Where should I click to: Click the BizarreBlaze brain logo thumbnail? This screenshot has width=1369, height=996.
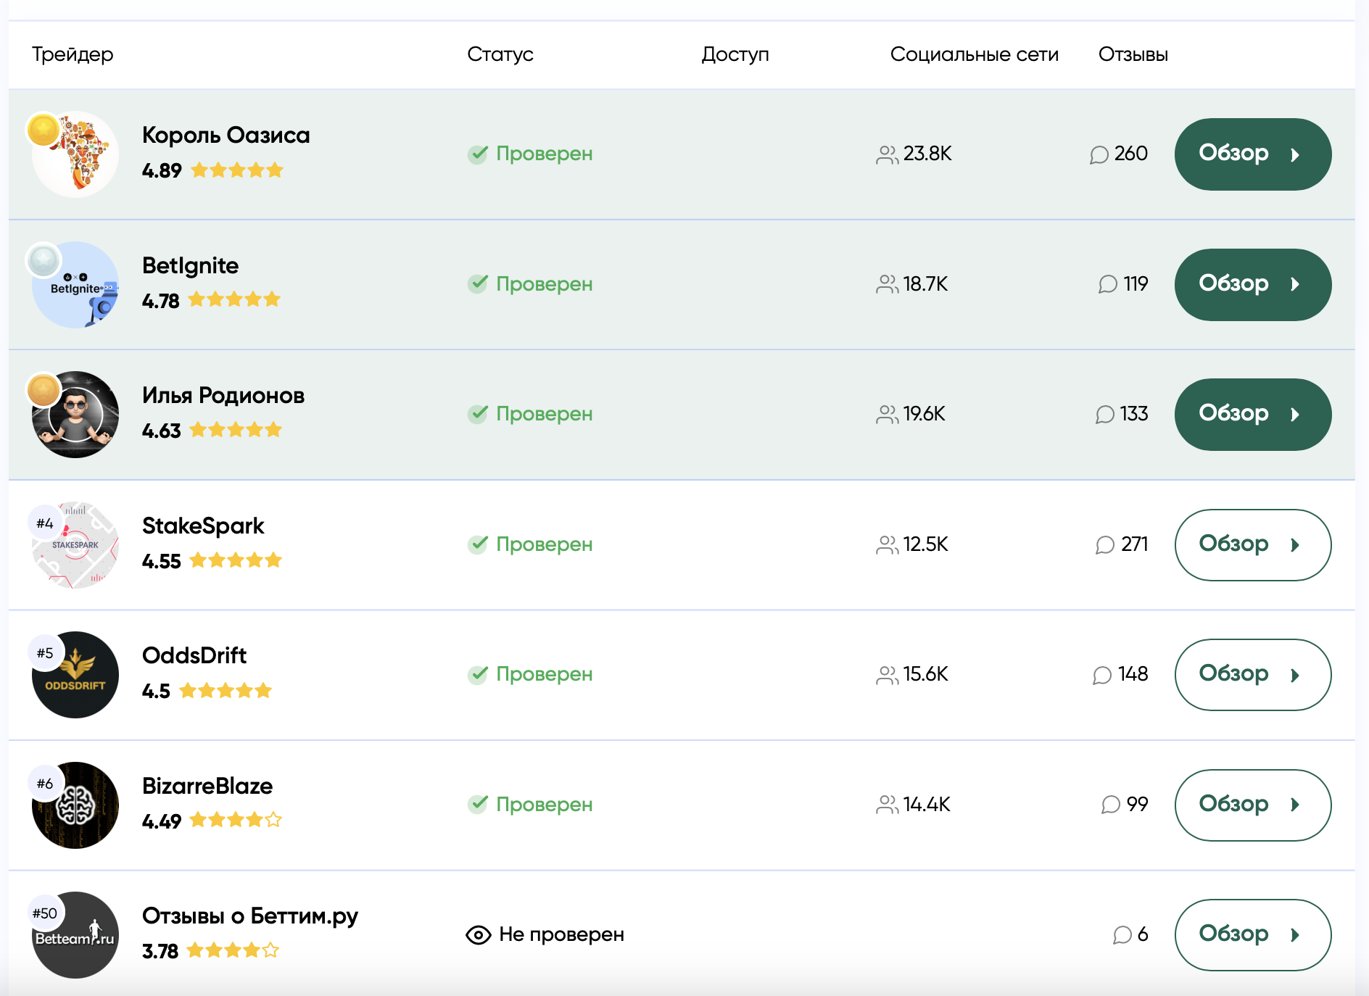point(75,805)
